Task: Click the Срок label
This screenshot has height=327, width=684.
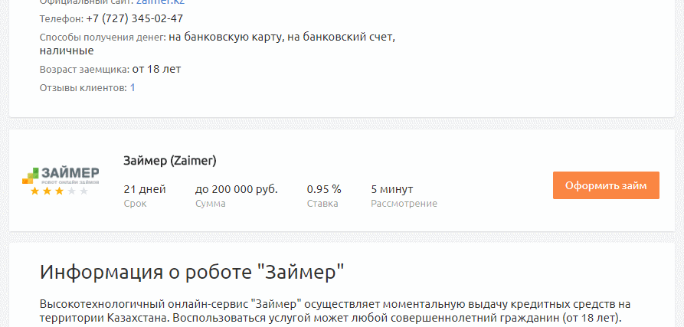Action: (136, 204)
